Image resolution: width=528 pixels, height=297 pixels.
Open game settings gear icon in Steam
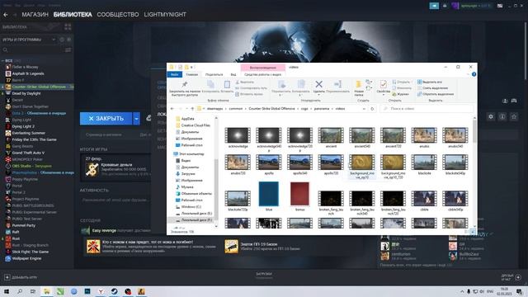coord(491,117)
